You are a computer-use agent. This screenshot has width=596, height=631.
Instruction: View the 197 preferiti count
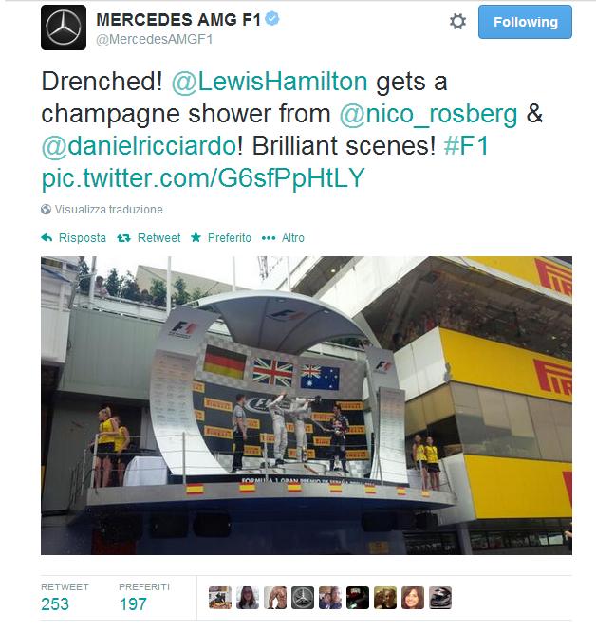[x=133, y=604]
